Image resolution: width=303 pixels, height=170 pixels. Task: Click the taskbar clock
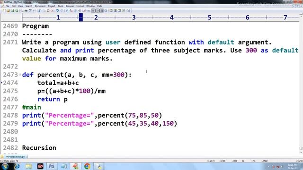point(293,166)
